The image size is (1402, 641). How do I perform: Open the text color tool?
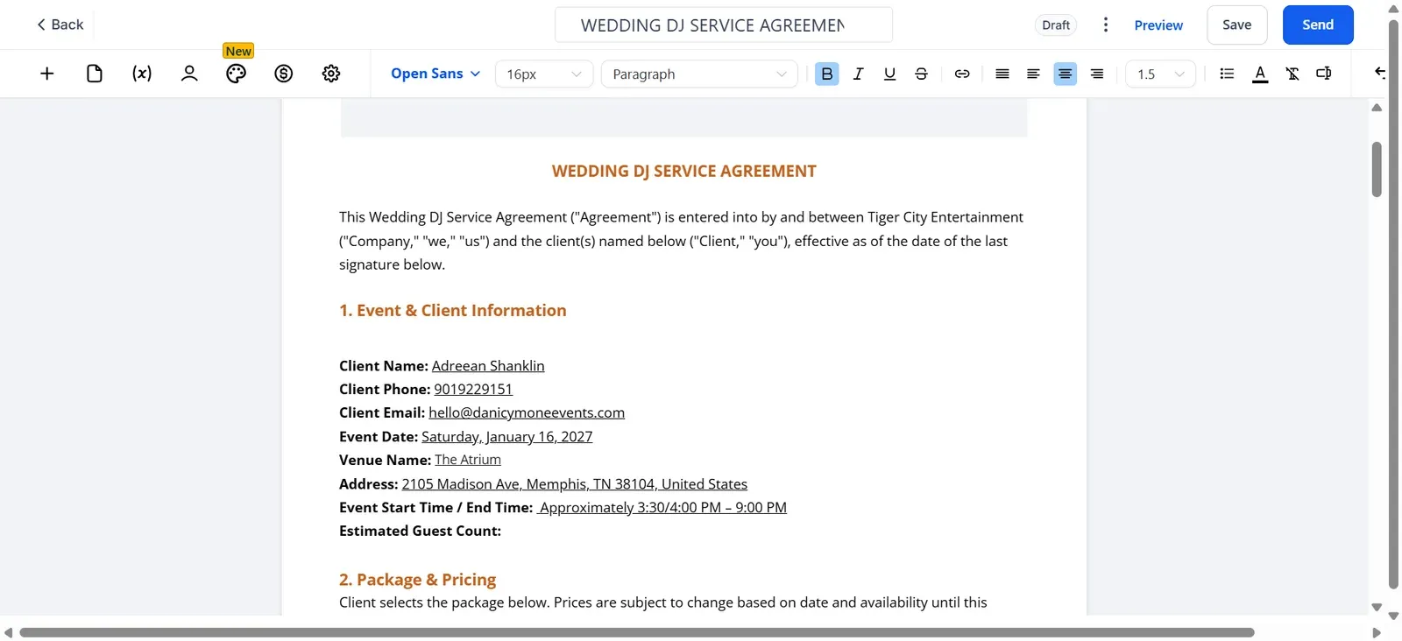pos(1260,74)
